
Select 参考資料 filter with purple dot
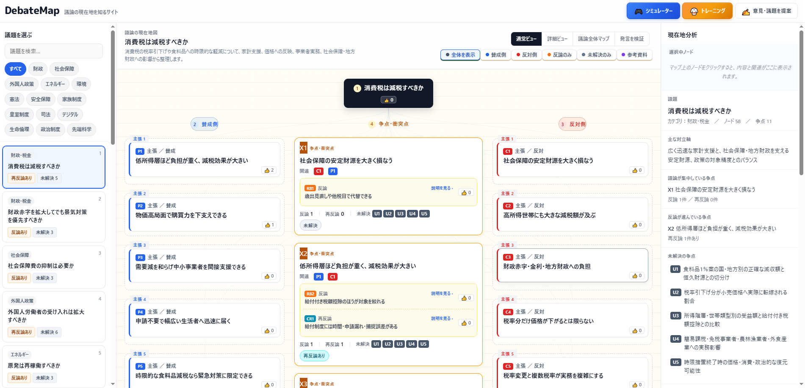tap(634, 55)
